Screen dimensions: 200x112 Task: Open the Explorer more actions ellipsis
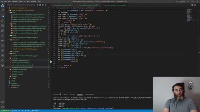coord(48,5)
